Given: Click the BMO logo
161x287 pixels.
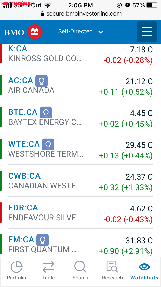Looking at the screenshot, I should [x=23, y=32].
